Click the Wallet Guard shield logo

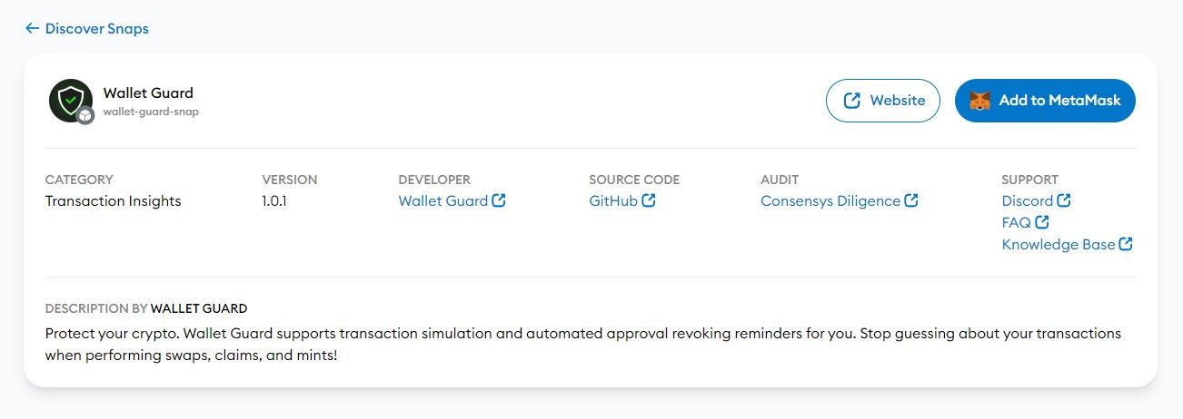coord(71,101)
